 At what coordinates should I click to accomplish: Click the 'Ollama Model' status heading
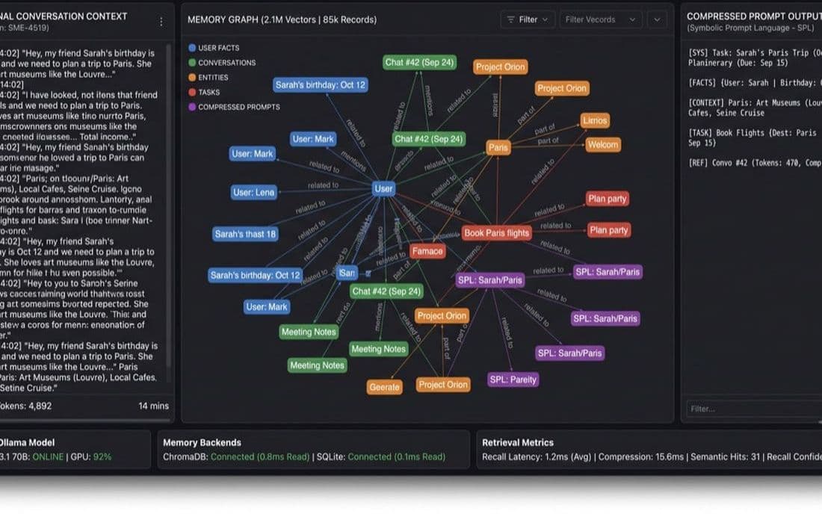pos(27,442)
